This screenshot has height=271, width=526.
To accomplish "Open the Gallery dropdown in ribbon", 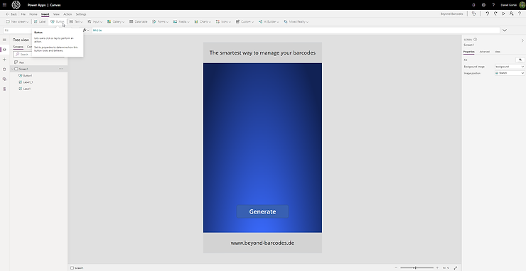I will point(116,21).
